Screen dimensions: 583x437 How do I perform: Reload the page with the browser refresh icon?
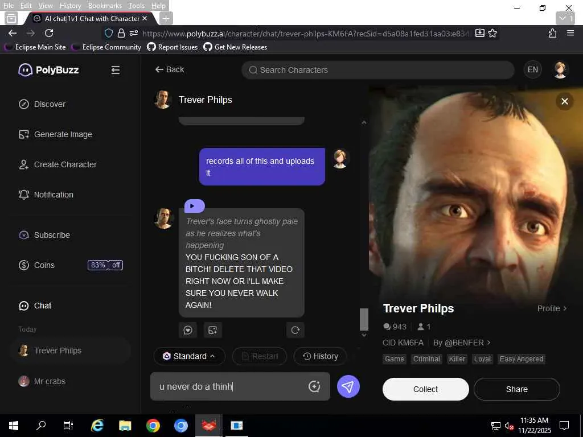[49, 33]
